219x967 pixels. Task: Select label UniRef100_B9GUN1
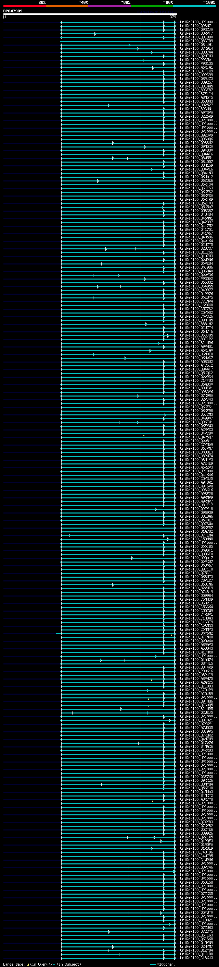[196, 109]
